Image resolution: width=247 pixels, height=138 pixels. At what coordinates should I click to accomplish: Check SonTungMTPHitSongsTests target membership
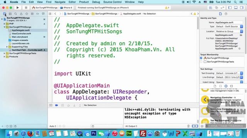coord(201,62)
